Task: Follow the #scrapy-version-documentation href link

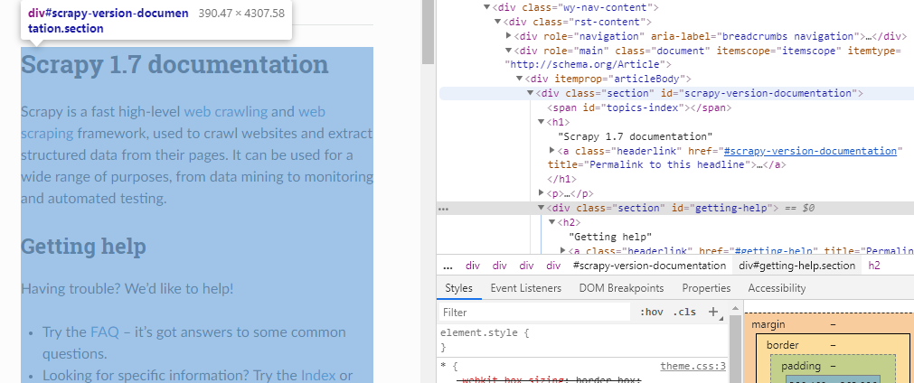Action: 810,151
